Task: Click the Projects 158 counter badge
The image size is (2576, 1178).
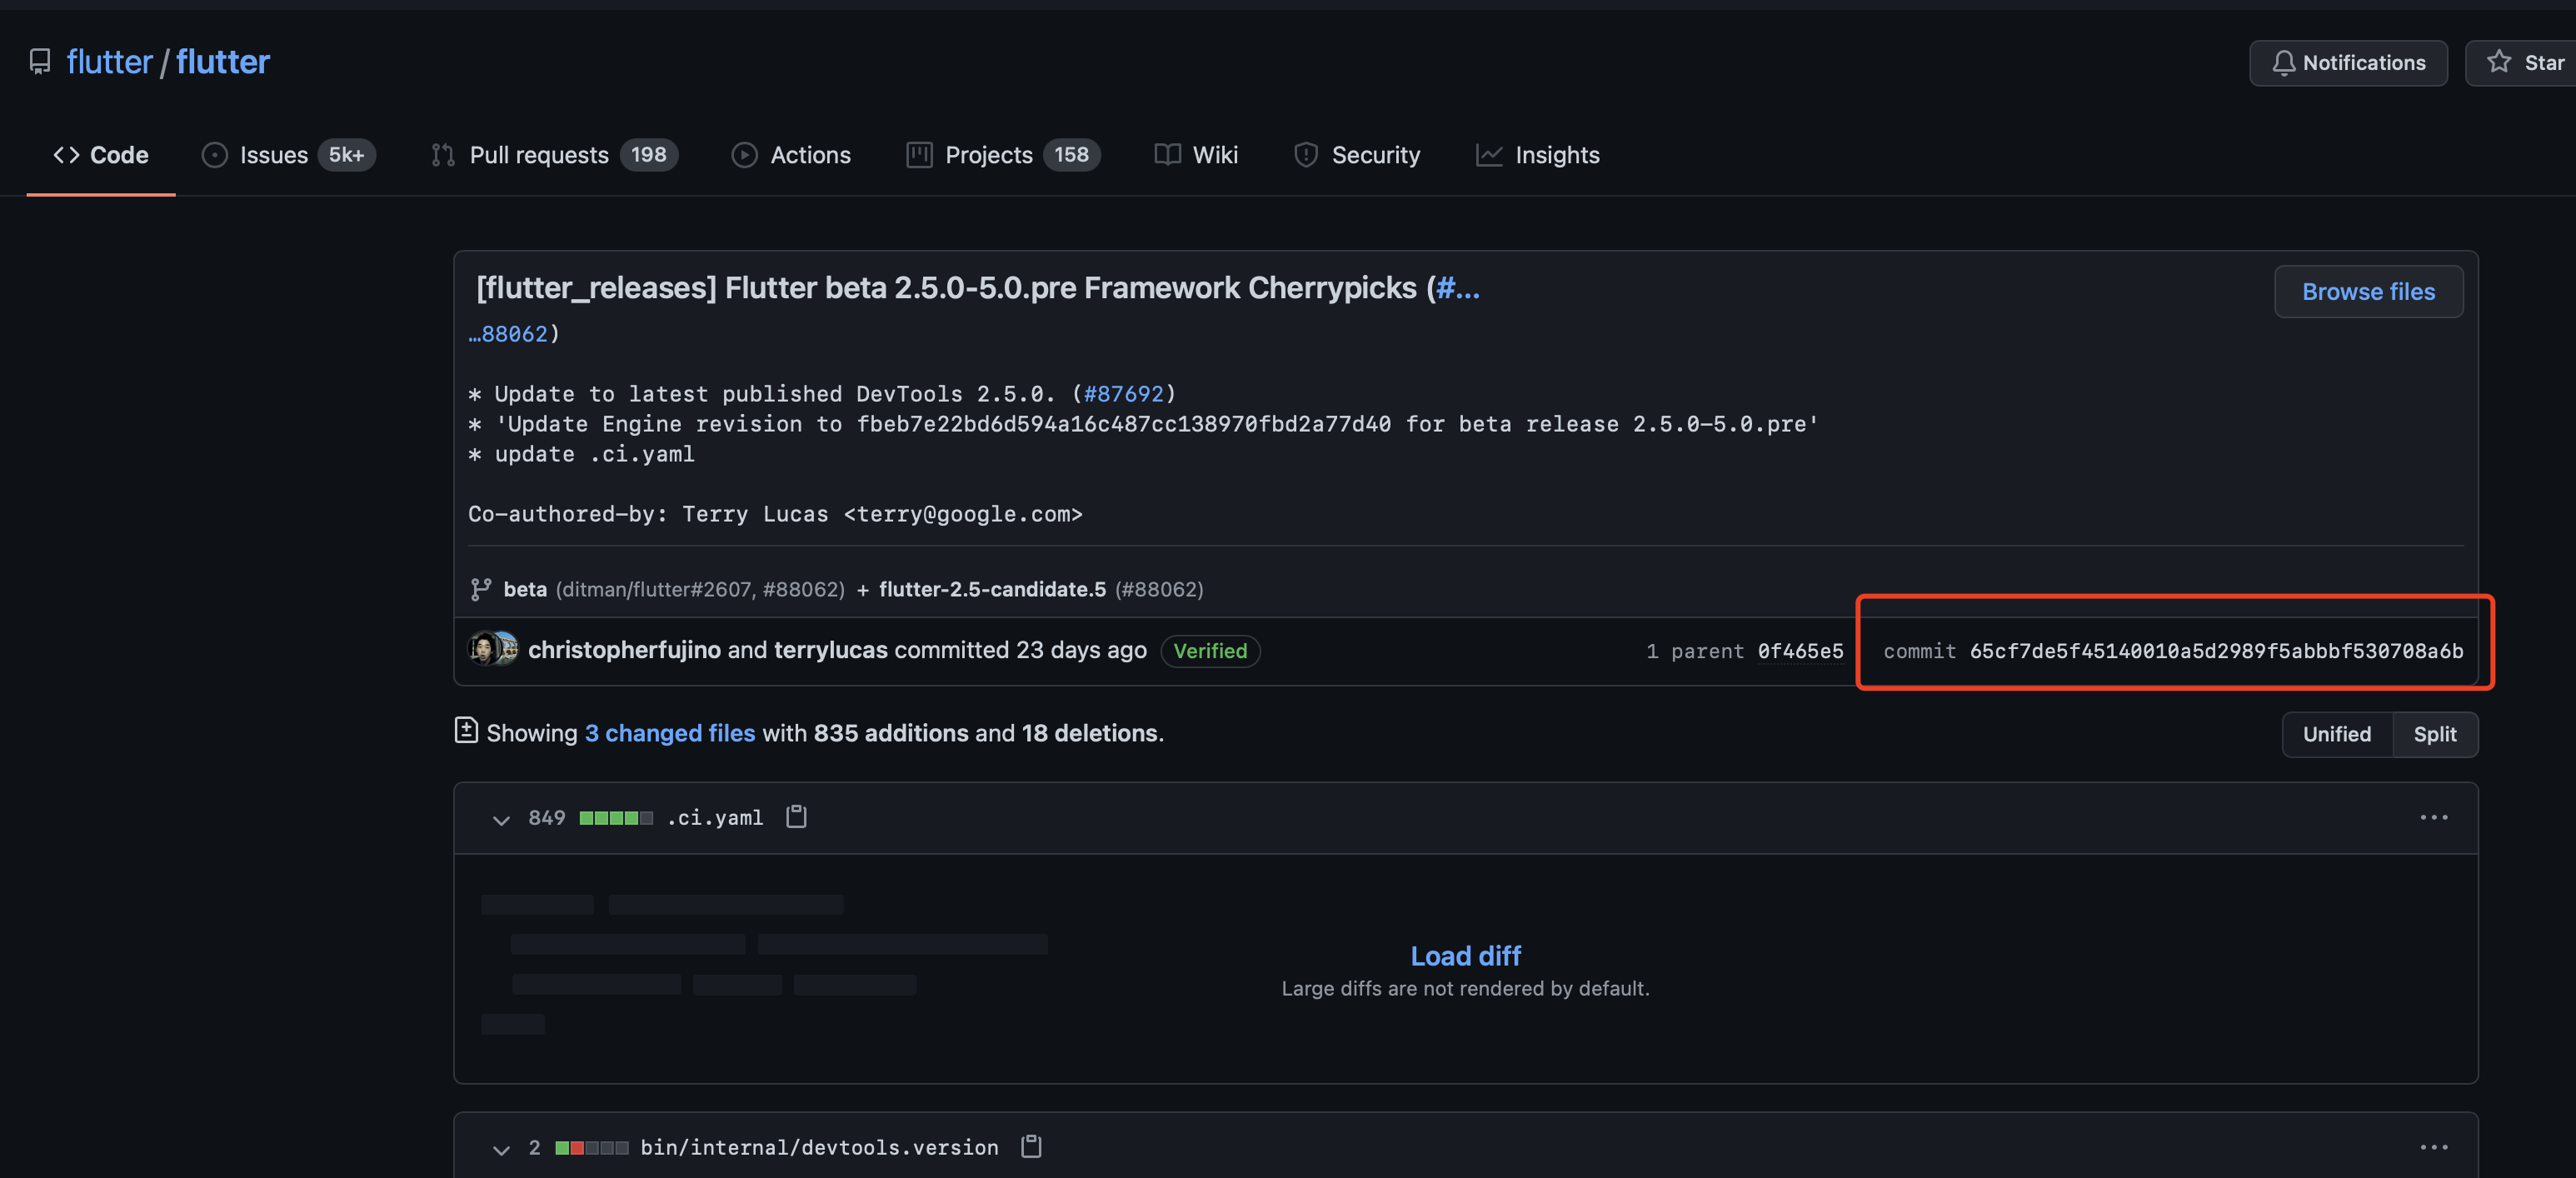Action: (1071, 155)
